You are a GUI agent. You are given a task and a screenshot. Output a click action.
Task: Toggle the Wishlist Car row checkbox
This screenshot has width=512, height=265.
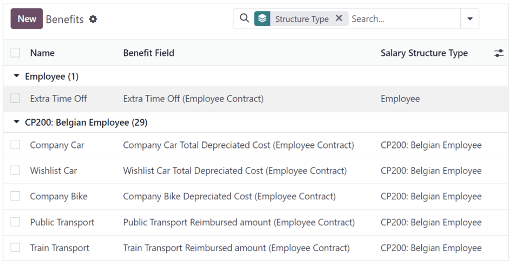[x=15, y=171]
